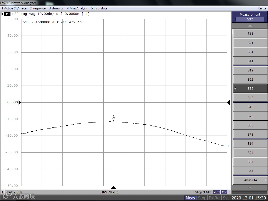268x201 pixels.
Task: Select S33 measurement softkey
Action: coord(250,125)
